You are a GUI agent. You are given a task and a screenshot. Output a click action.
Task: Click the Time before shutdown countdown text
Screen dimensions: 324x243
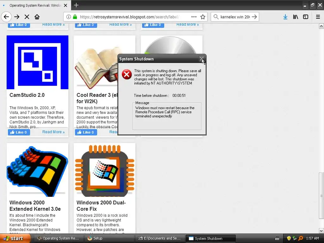(160, 96)
